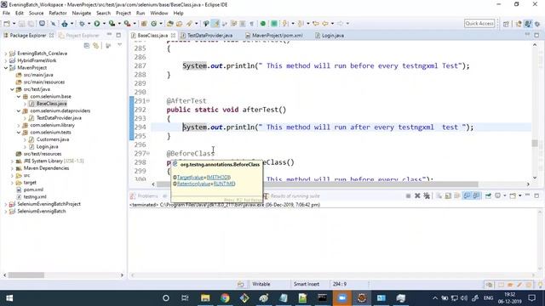The width and height of the screenshot is (545, 306).
Task: Expand EveningBatch_CoreJava project
Action: [x=6, y=54]
